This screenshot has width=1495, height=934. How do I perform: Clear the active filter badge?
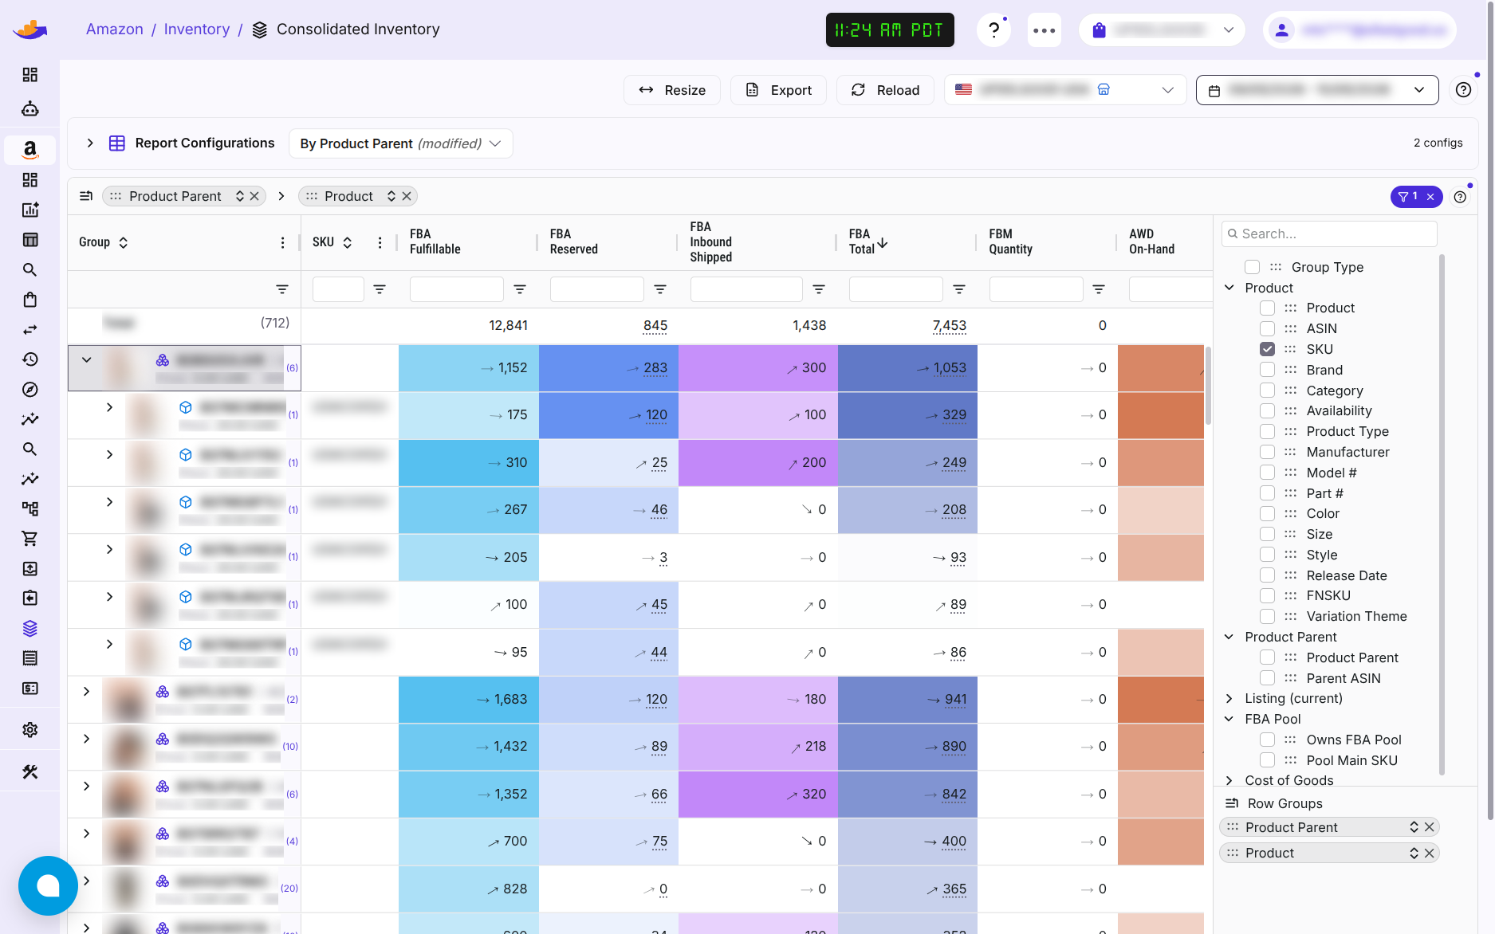[x=1430, y=197]
